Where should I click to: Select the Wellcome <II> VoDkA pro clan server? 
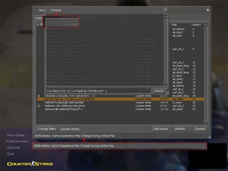pyautogui.click(x=120, y=106)
